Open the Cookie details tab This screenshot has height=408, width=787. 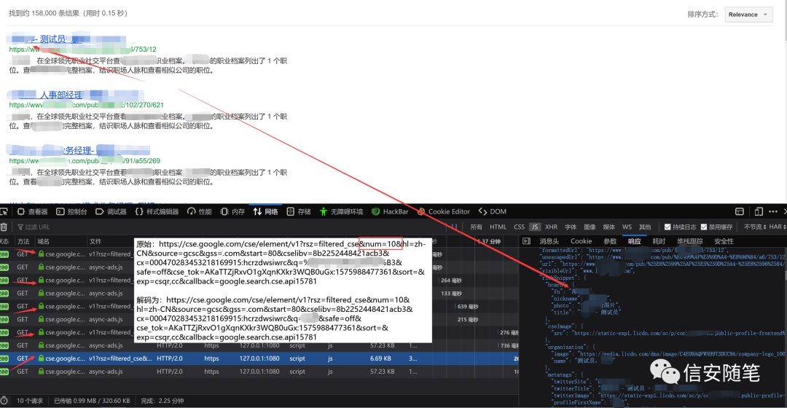pos(582,241)
